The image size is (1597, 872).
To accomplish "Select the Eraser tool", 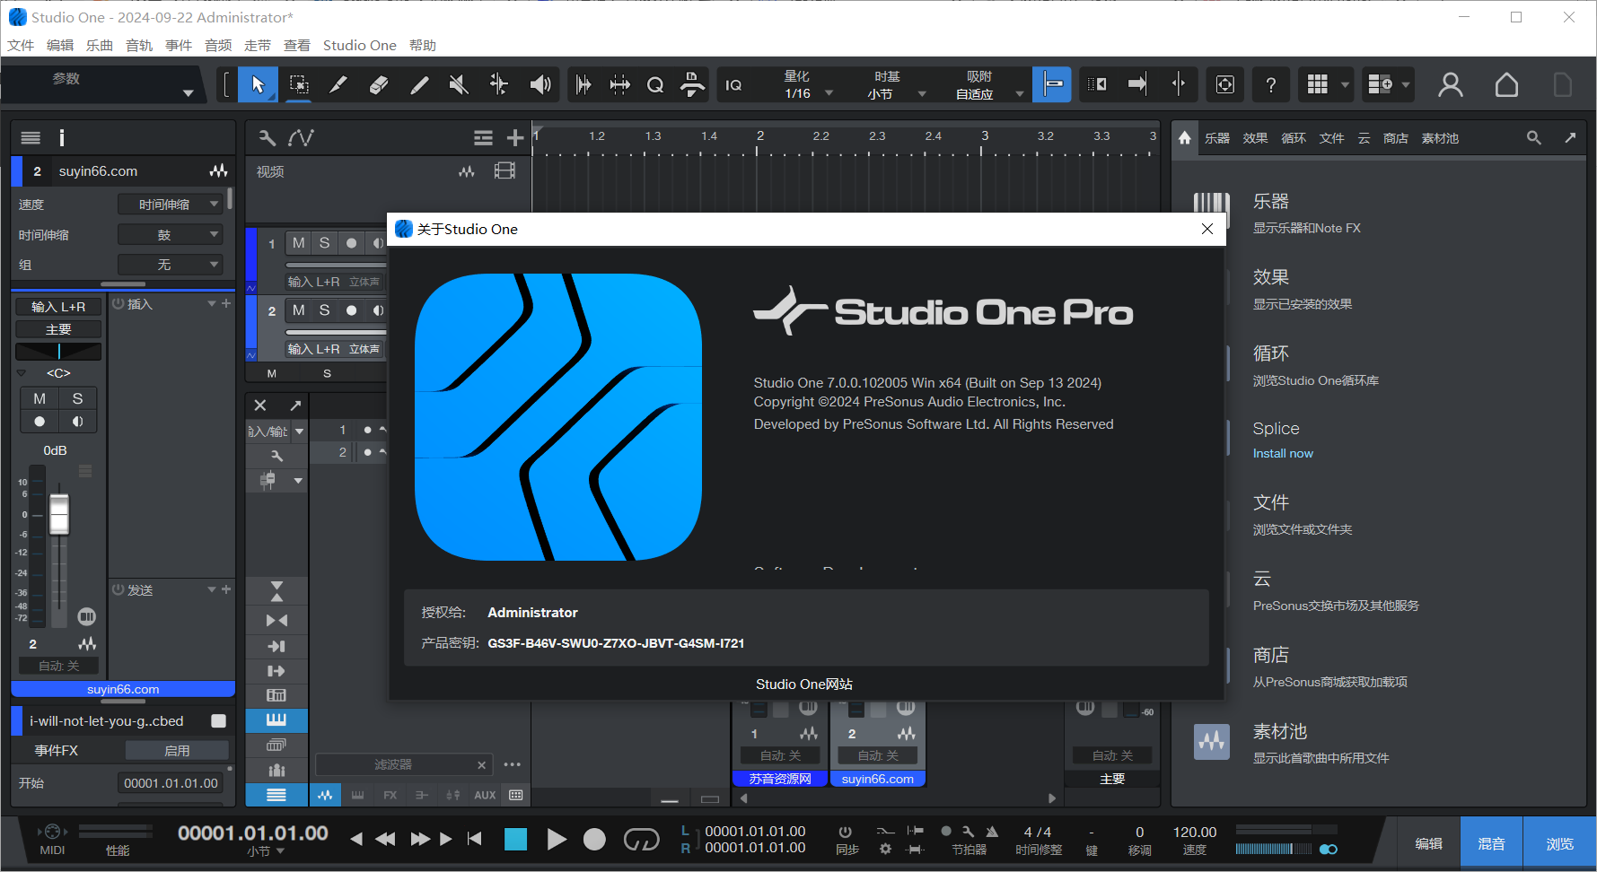I will pos(379,84).
